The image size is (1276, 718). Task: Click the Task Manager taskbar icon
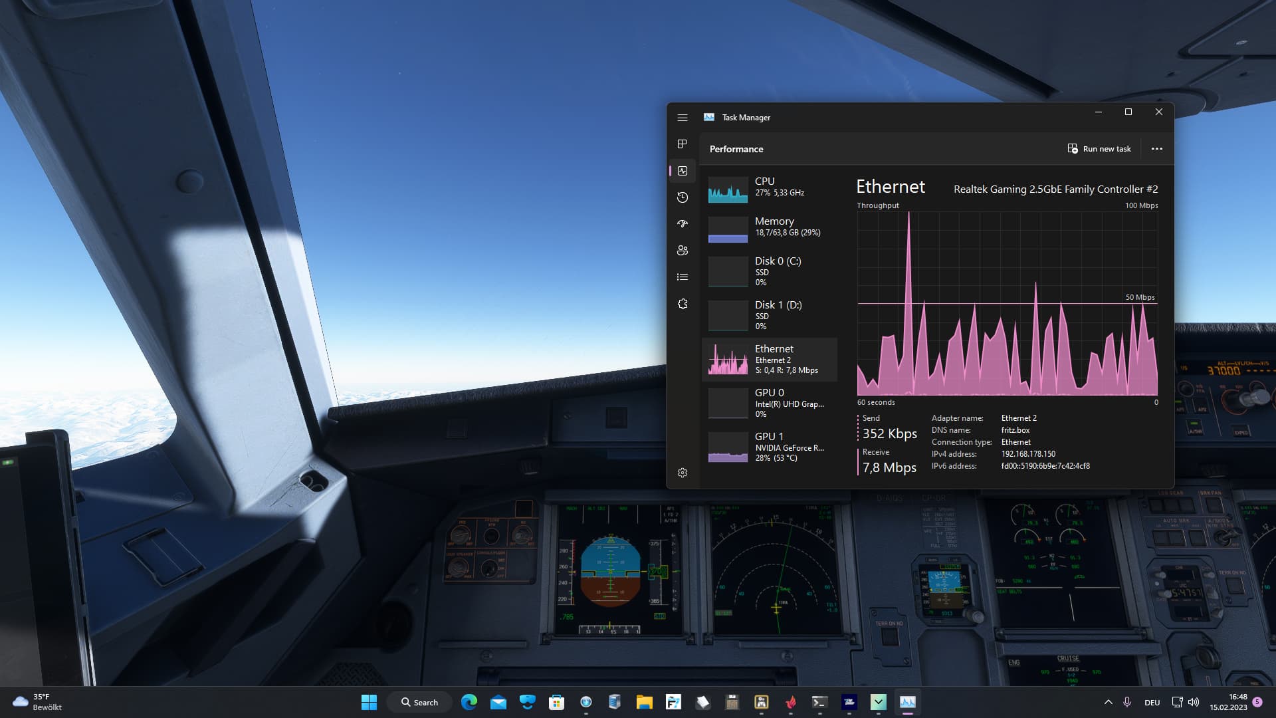pyautogui.click(x=907, y=702)
